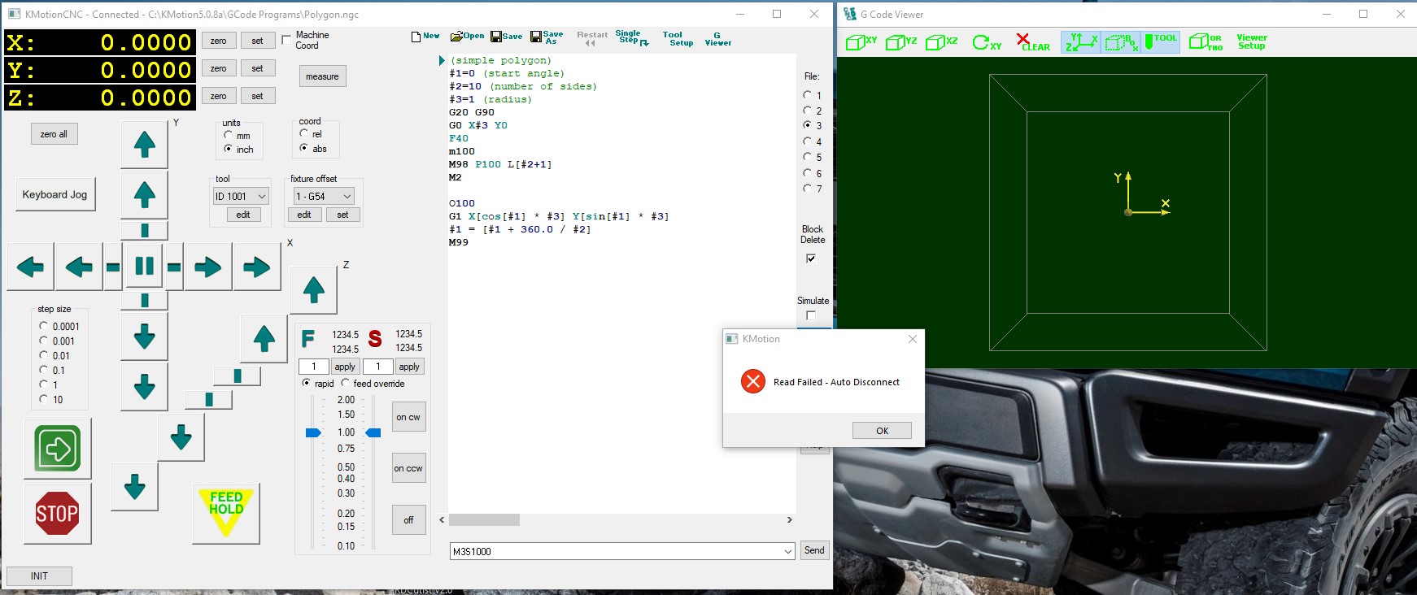Image resolution: width=1417 pixels, height=595 pixels.
Task: Select XY plane view in G Code Viewer
Action: (x=861, y=42)
